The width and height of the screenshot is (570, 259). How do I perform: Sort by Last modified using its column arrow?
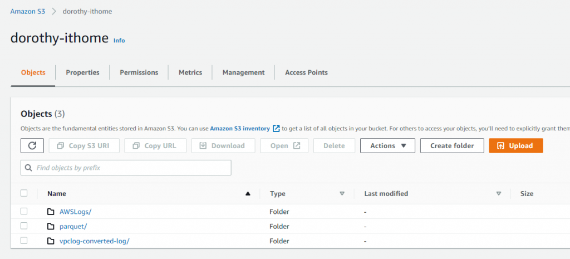coord(499,193)
